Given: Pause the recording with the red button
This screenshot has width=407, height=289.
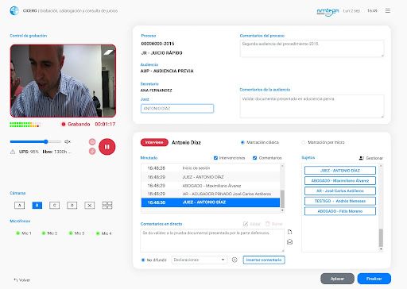Looking at the screenshot, I should click(107, 147).
